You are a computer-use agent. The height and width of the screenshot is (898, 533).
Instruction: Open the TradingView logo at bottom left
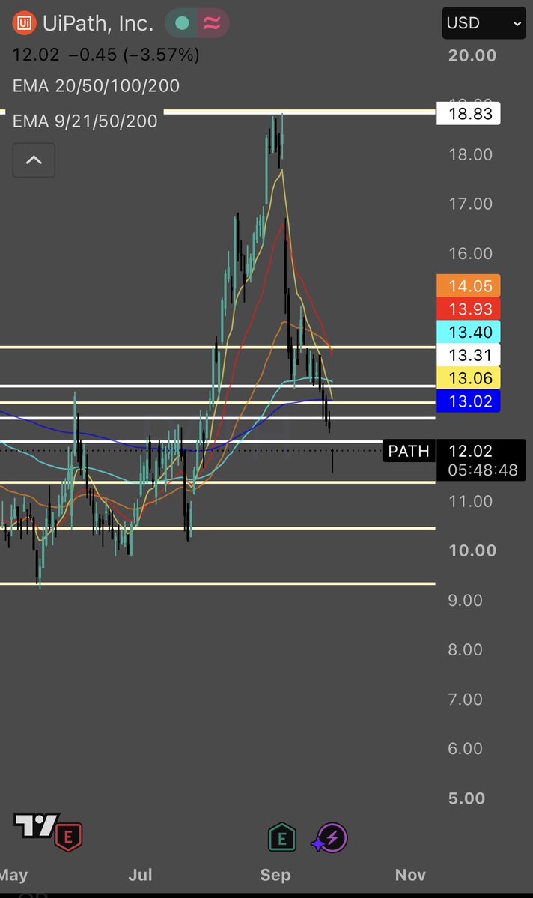pyautogui.click(x=37, y=826)
